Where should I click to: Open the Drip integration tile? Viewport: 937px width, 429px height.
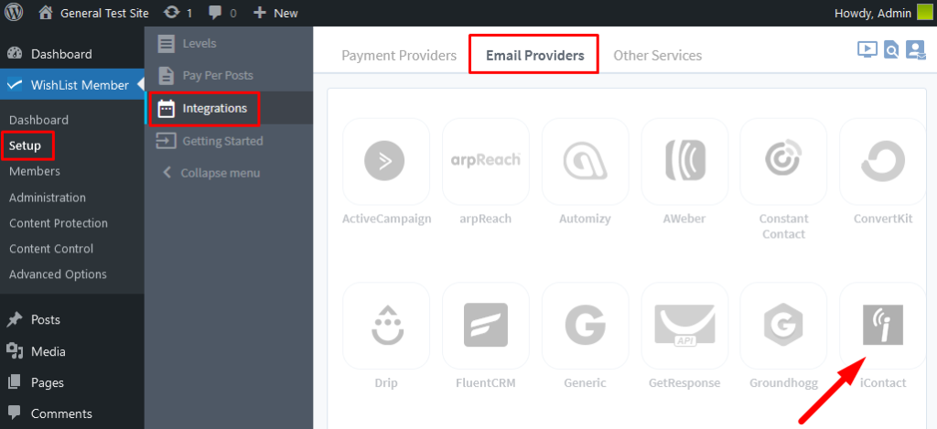point(385,327)
